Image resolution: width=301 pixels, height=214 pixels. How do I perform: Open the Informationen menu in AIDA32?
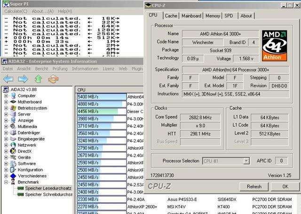(x=85, y=69)
